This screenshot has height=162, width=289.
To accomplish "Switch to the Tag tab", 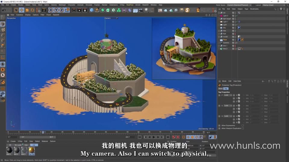I will [x=226, y=88].
